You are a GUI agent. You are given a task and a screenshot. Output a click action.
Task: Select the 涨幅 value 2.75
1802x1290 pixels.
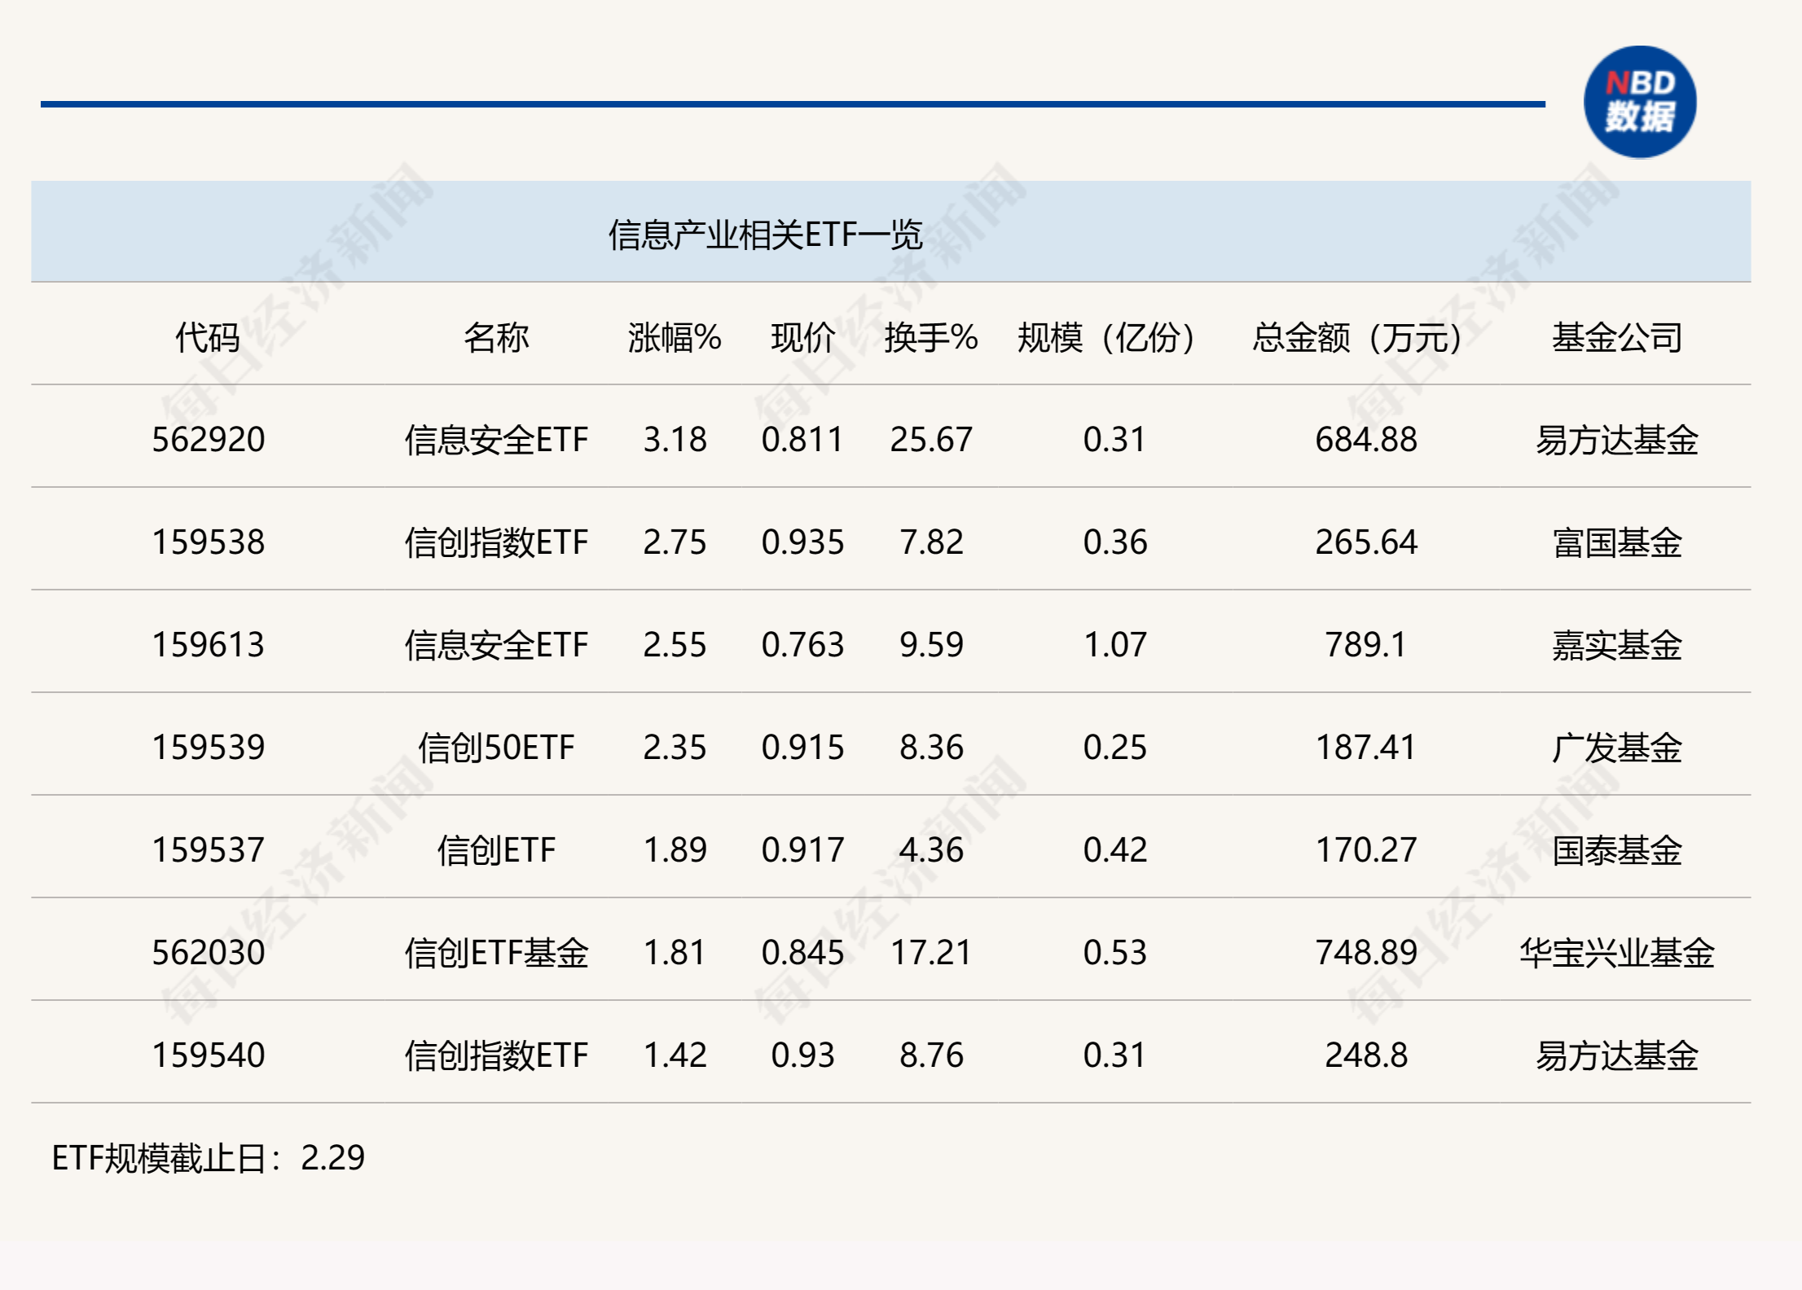pyautogui.click(x=675, y=542)
